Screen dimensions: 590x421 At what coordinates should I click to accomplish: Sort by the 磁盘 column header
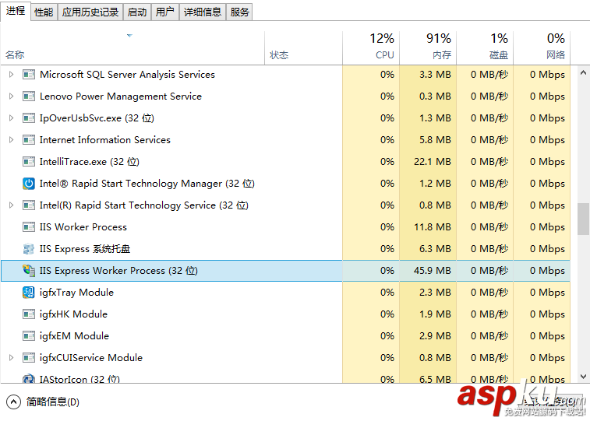485,48
